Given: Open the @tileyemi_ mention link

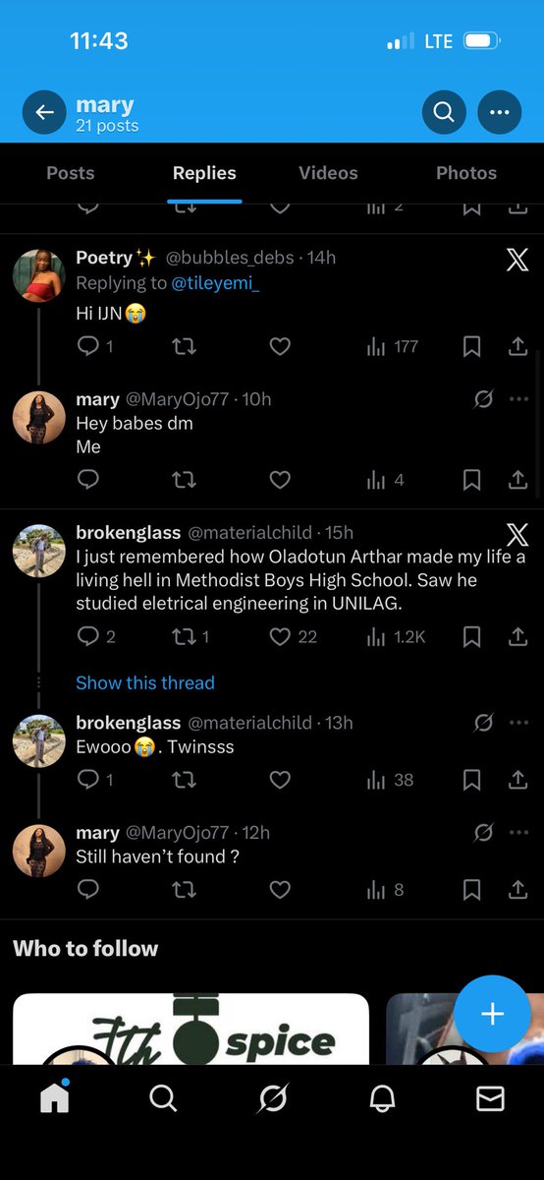Looking at the screenshot, I should (x=208, y=283).
